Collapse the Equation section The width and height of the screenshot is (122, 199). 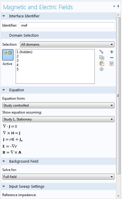[4, 90]
